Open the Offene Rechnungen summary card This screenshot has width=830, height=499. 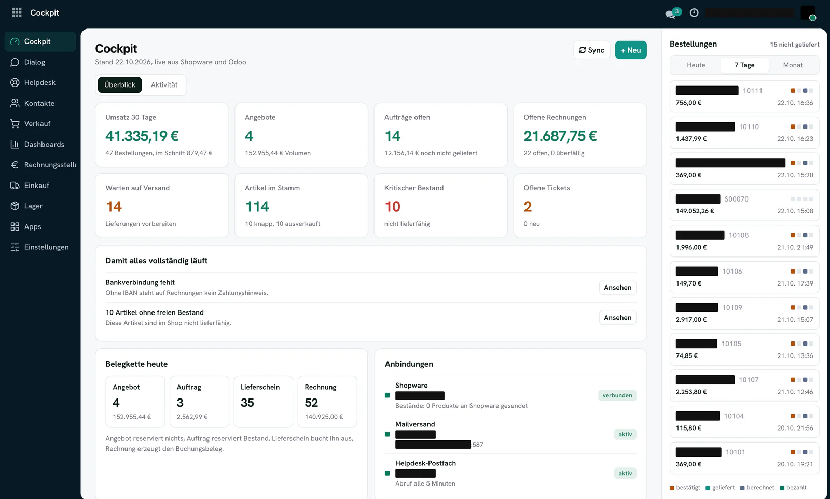tap(580, 135)
